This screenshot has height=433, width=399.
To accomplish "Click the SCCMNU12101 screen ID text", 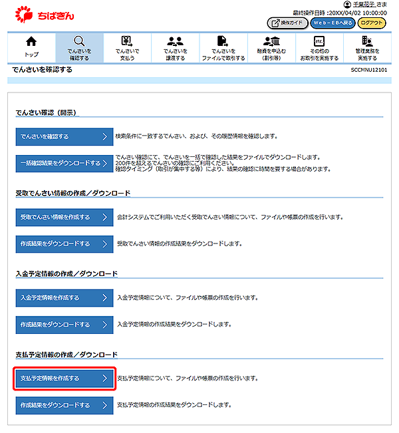I will [369, 70].
